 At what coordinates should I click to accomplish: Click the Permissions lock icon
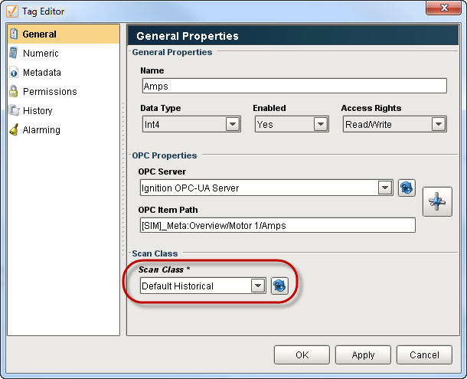pos(14,92)
